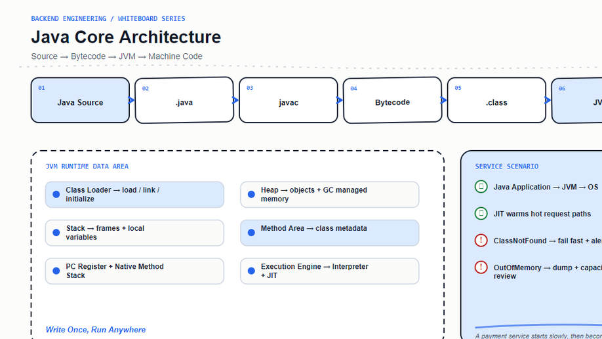Select the javac step box

point(289,100)
